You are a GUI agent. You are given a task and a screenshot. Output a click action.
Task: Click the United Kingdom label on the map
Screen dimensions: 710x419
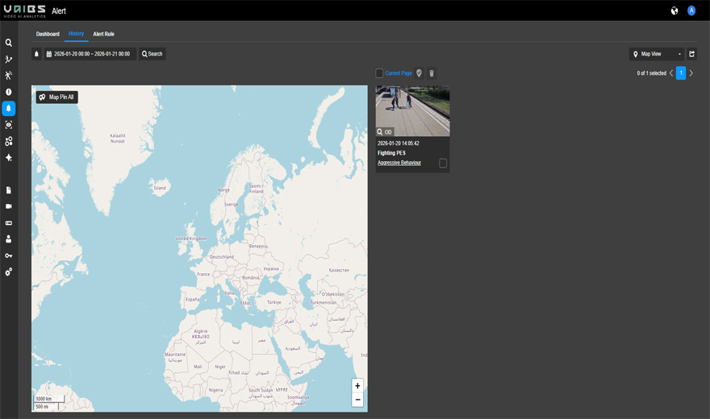coord(191,239)
